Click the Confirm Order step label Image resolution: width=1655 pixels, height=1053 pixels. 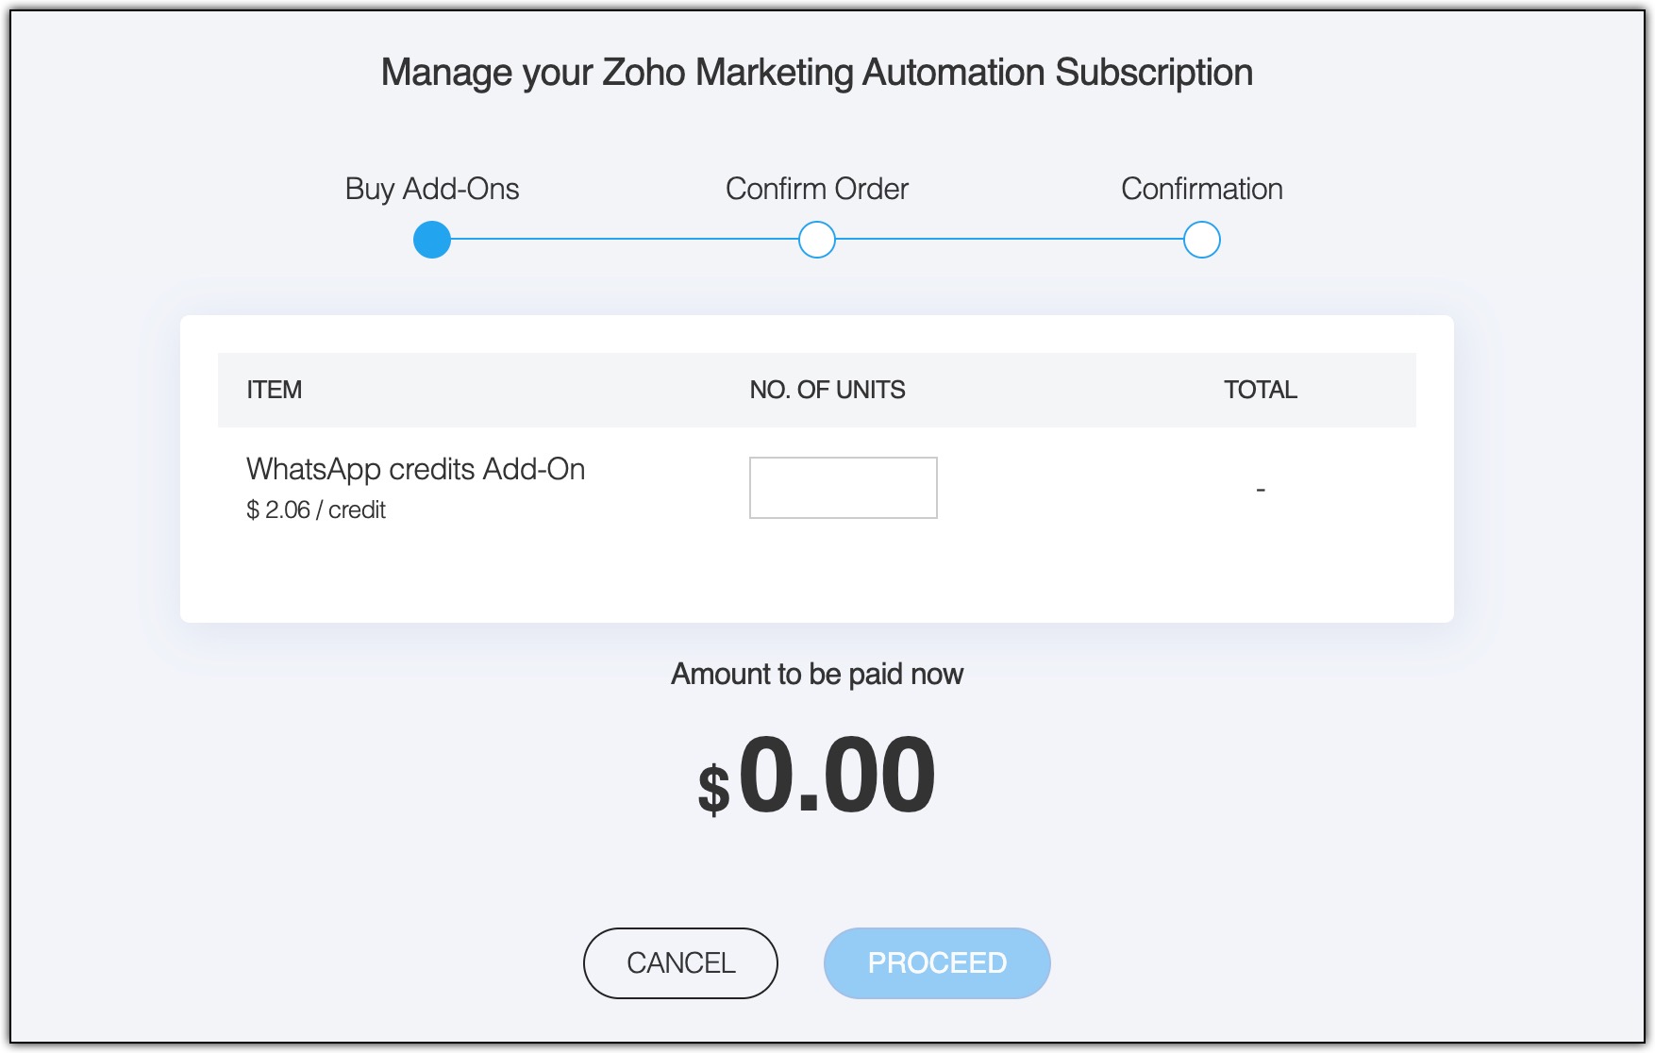pos(817,189)
